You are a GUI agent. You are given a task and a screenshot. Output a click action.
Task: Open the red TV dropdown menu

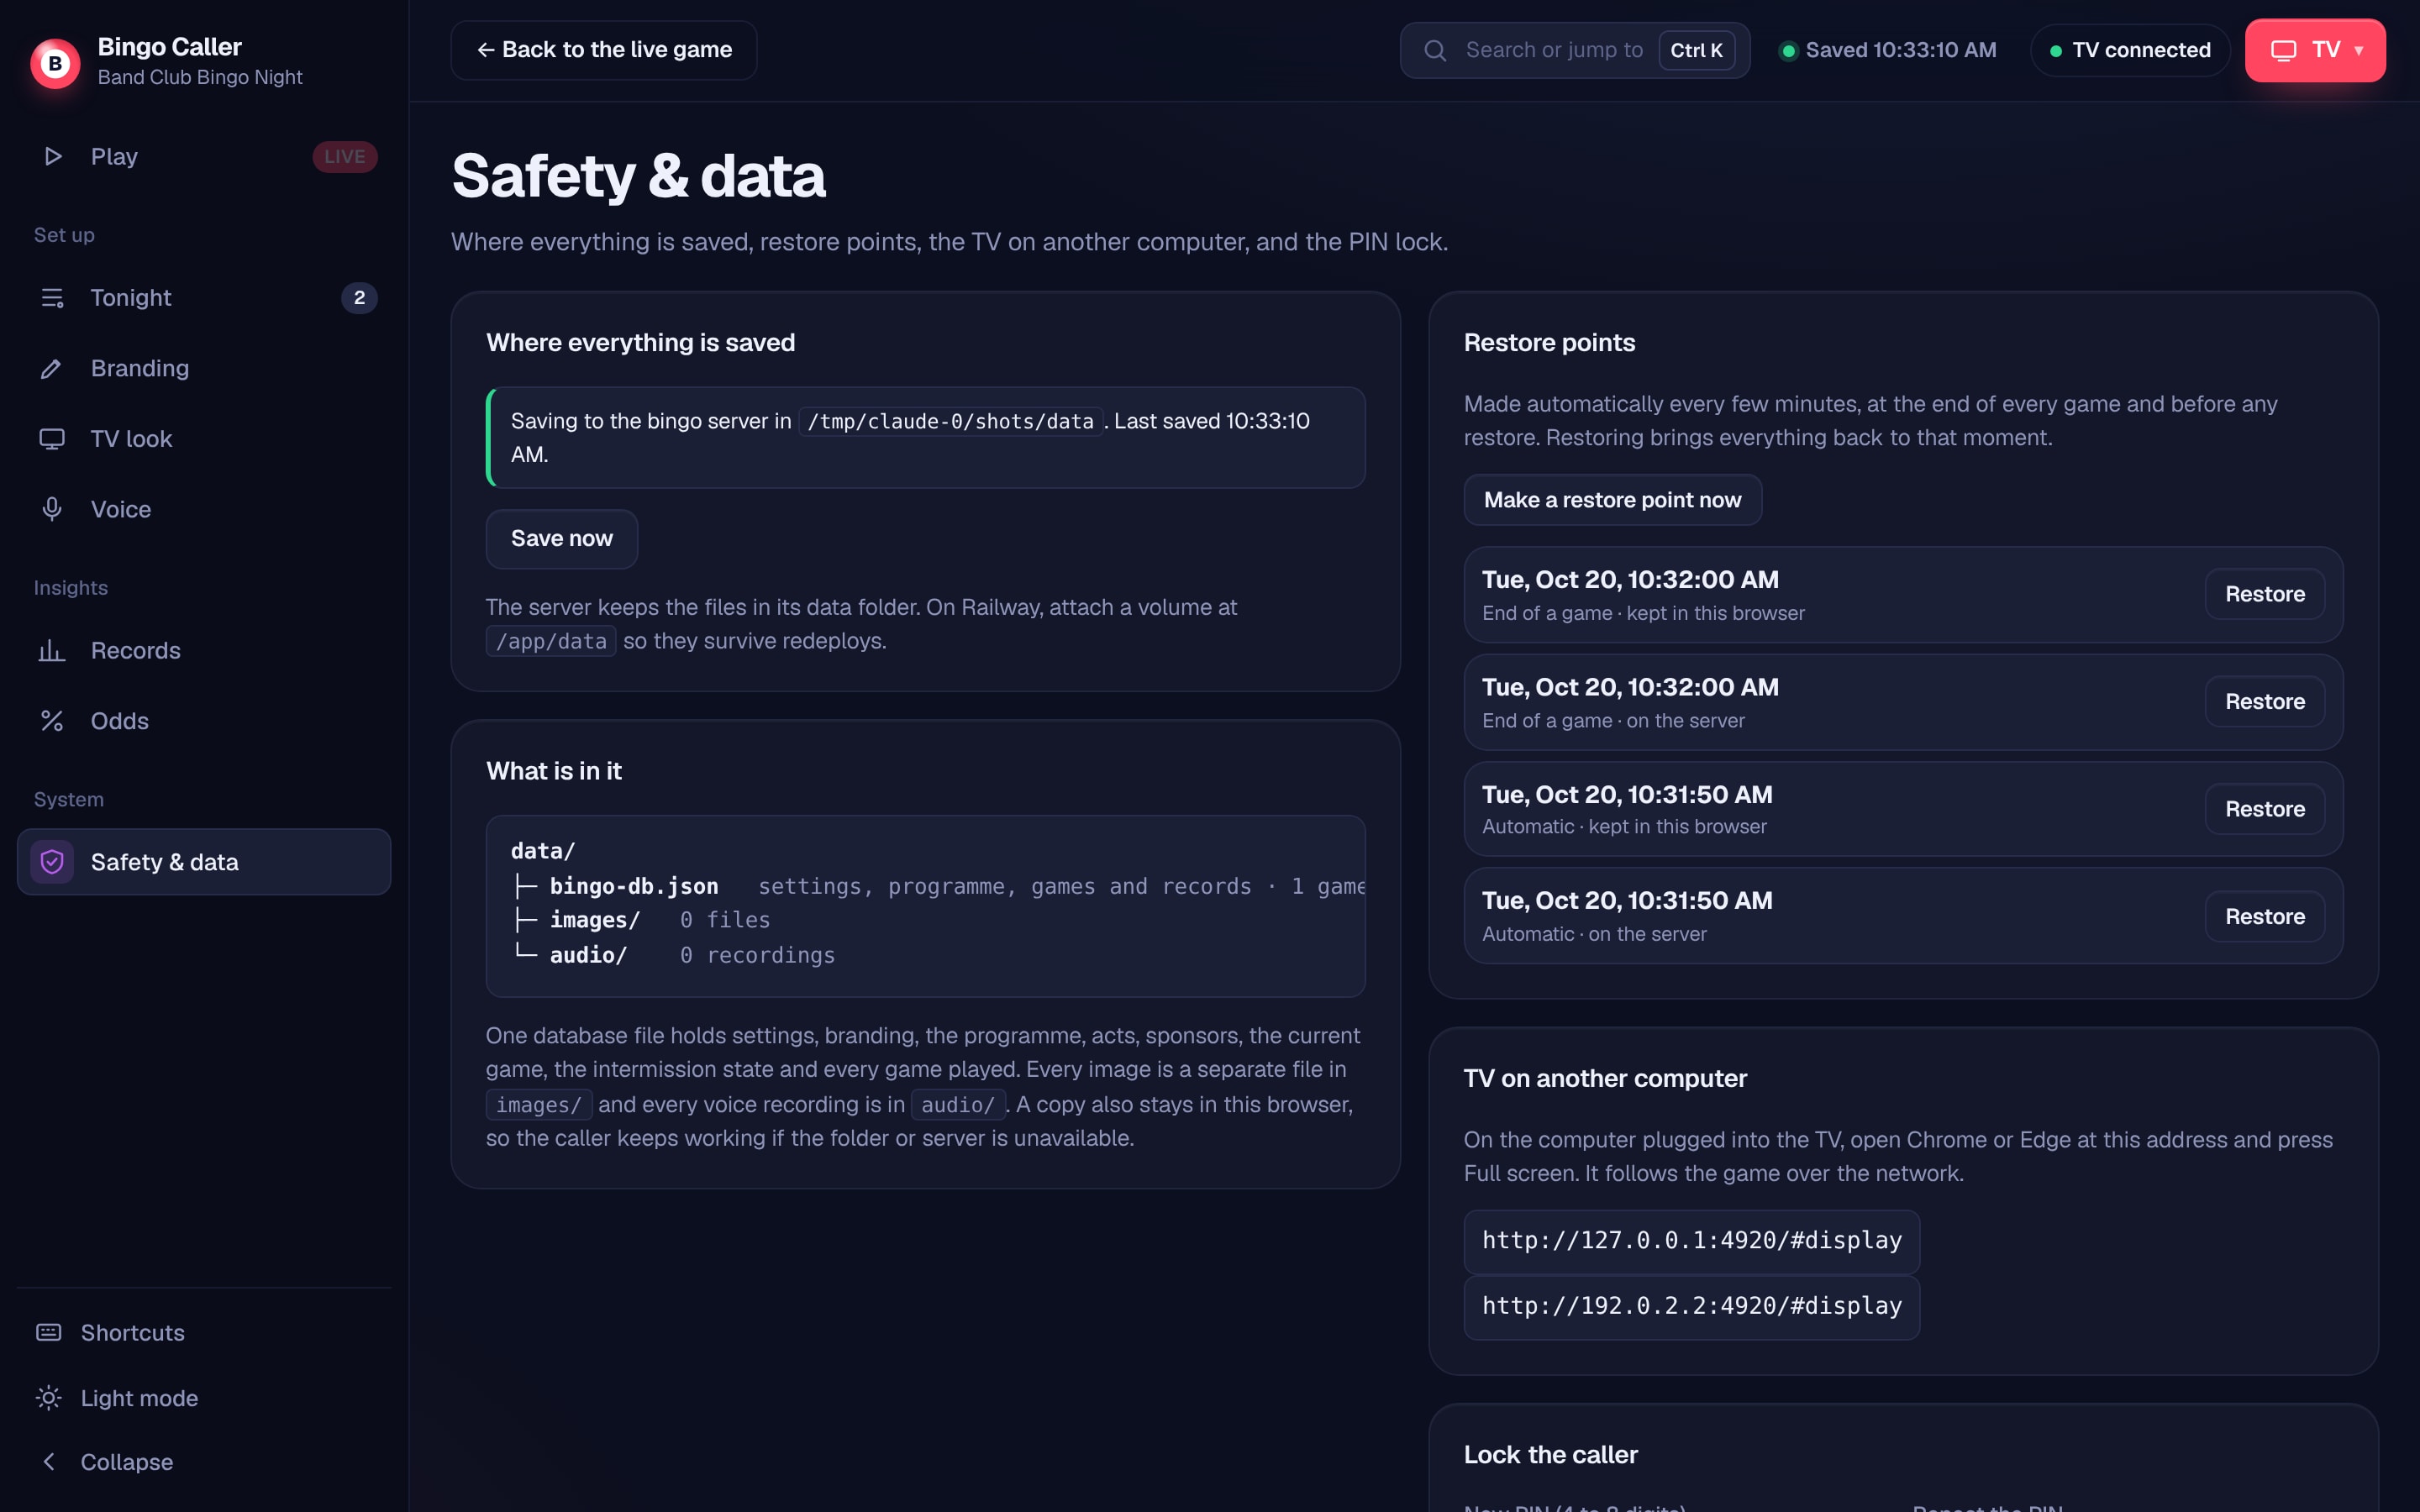point(2315,50)
